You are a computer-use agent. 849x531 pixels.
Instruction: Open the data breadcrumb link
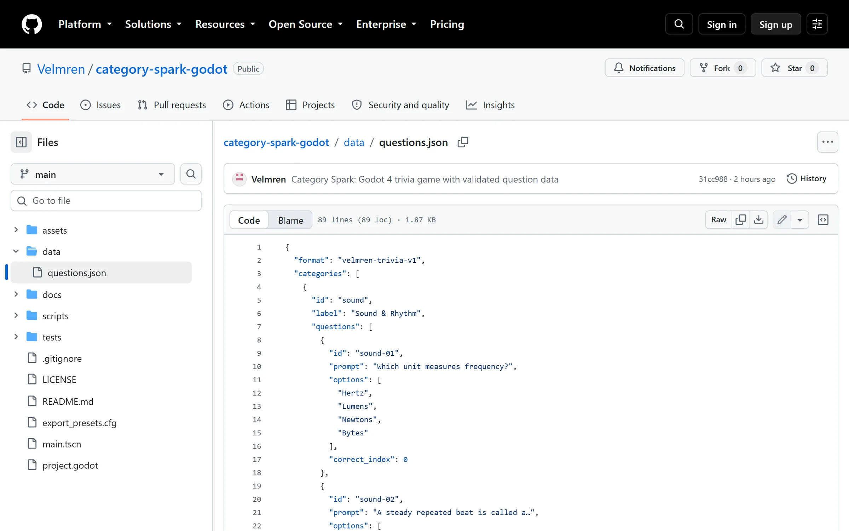click(x=354, y=142)
